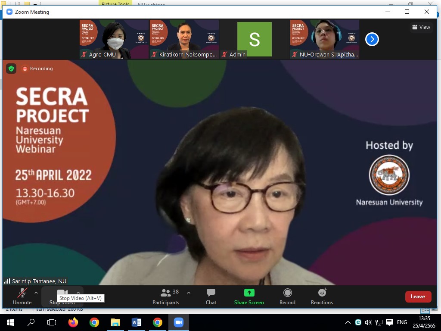Click the green e tray icon

[x=358, y=322]
